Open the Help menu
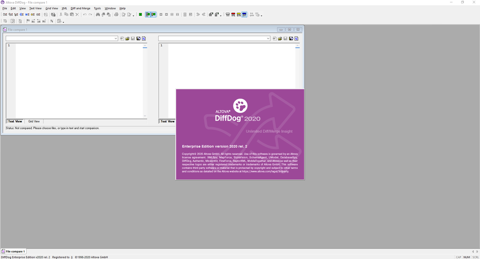 pos(123,8)
